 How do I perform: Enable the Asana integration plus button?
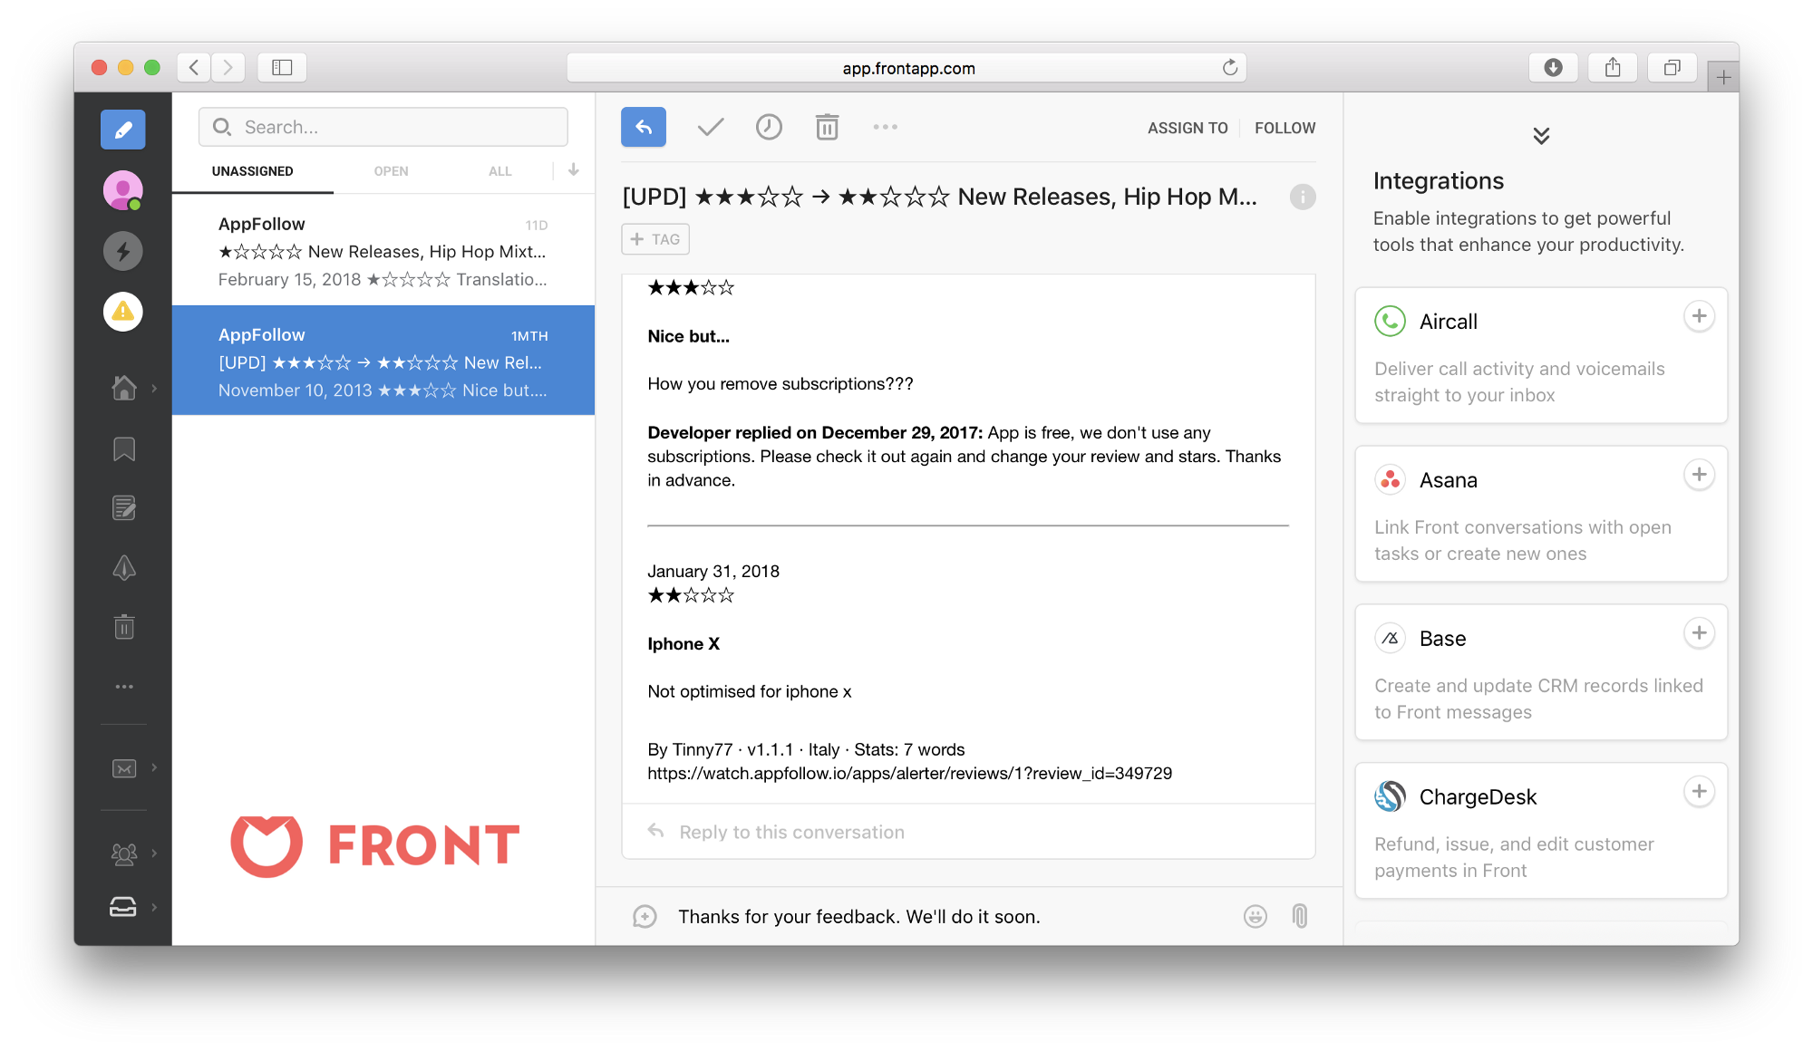point(1699,475)
